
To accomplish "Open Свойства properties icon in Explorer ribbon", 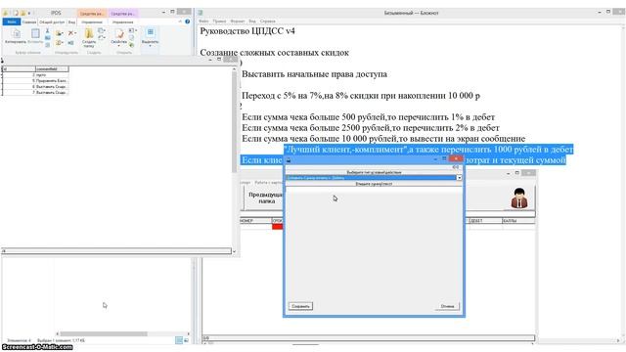I will [119, 34].
